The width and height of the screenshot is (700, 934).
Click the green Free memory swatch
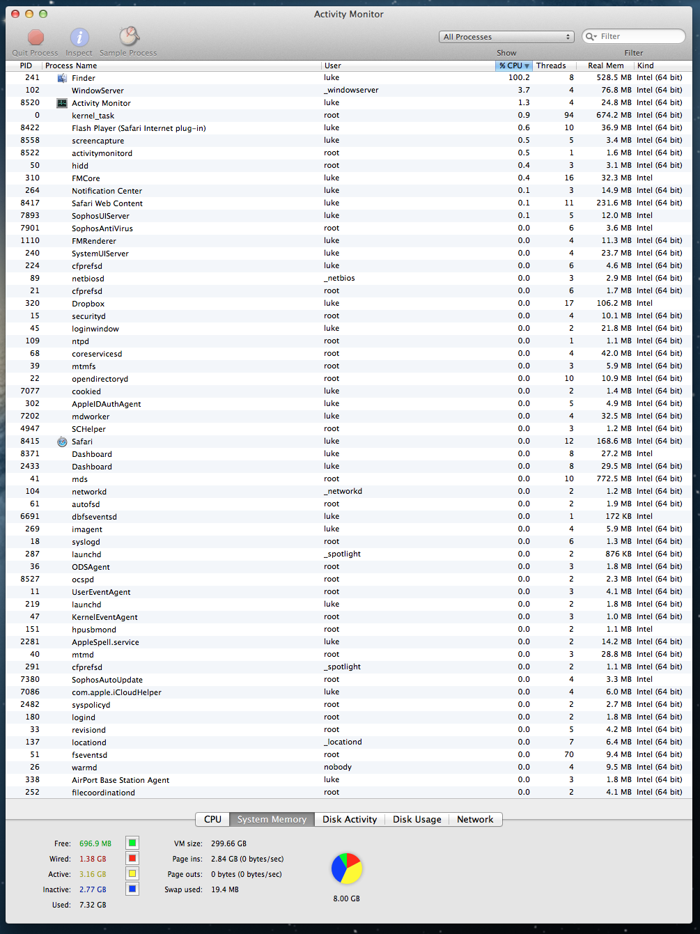132,843
